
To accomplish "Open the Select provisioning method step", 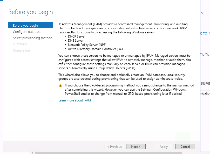I will 32,38.
